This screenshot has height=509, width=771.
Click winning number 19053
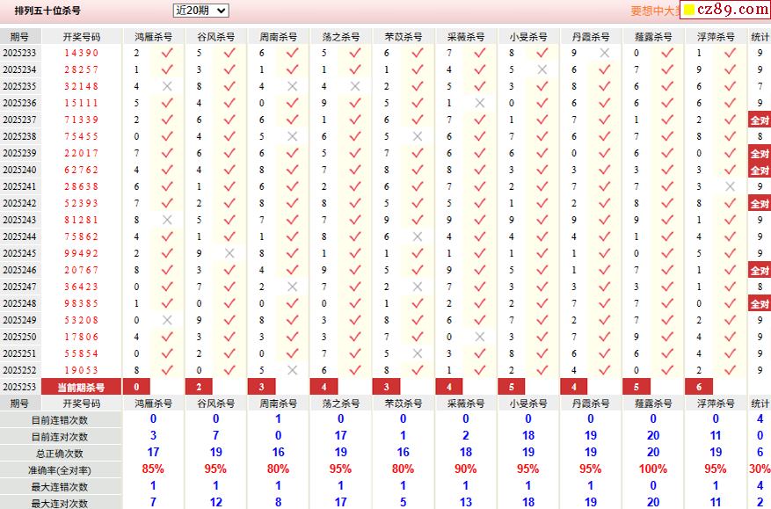pos(82,370)
